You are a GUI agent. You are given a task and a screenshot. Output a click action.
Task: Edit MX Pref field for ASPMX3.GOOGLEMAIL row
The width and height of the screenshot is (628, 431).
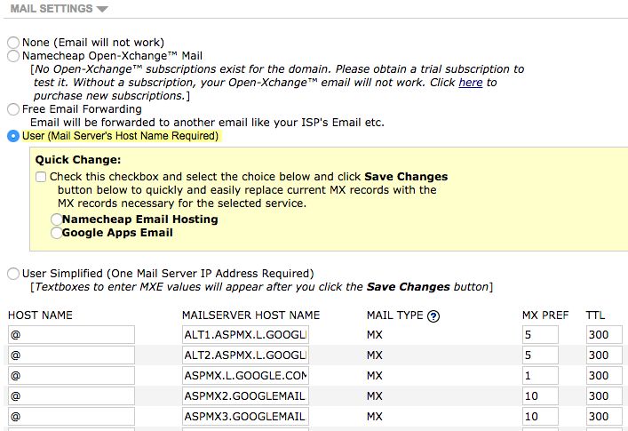click(x=540, y=417)
